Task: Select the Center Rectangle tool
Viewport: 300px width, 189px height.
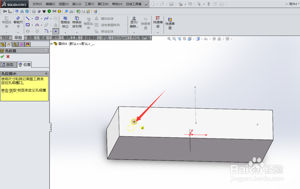Action: click(28, 25)
